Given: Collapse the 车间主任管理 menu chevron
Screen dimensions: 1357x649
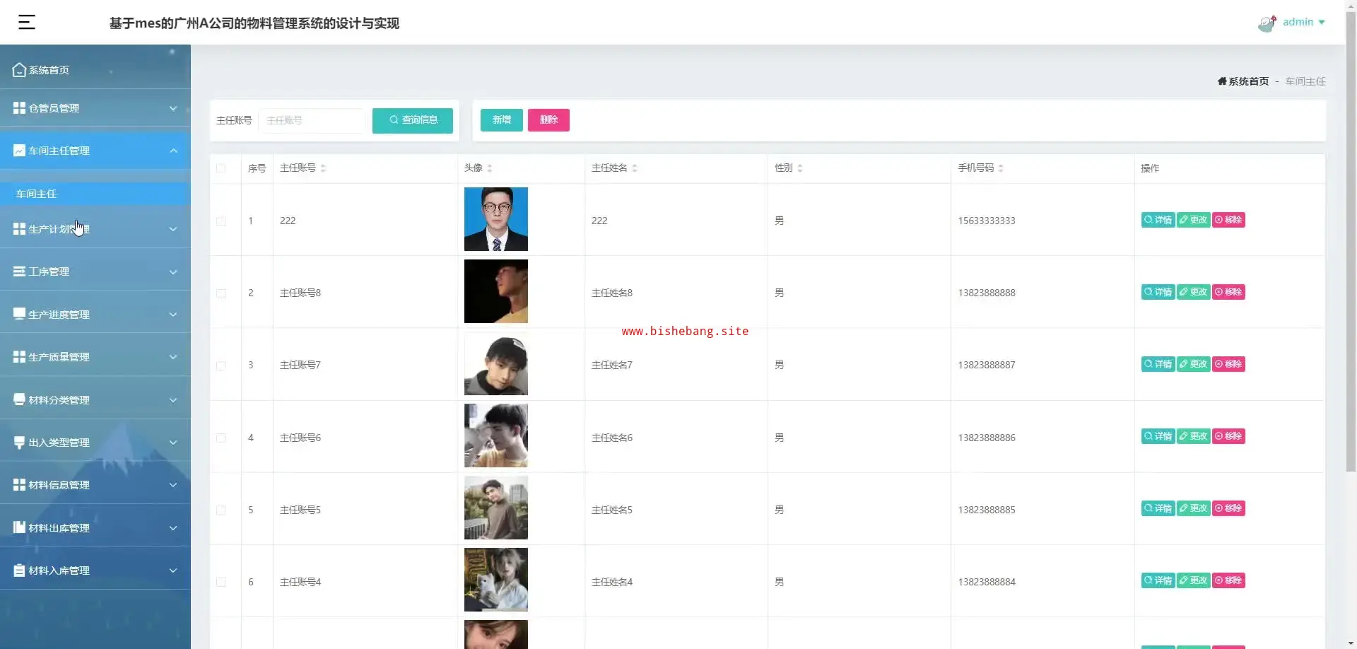Looking at the screenshot, I should pyautogui.click(x=173, y=151).
